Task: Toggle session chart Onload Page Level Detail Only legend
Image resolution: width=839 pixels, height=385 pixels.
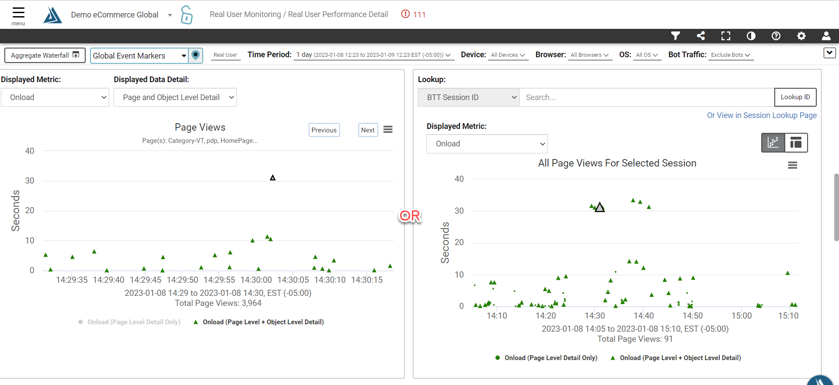Action: coord(546,358)
